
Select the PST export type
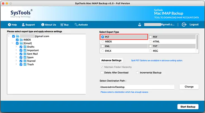tap(103, 37)
